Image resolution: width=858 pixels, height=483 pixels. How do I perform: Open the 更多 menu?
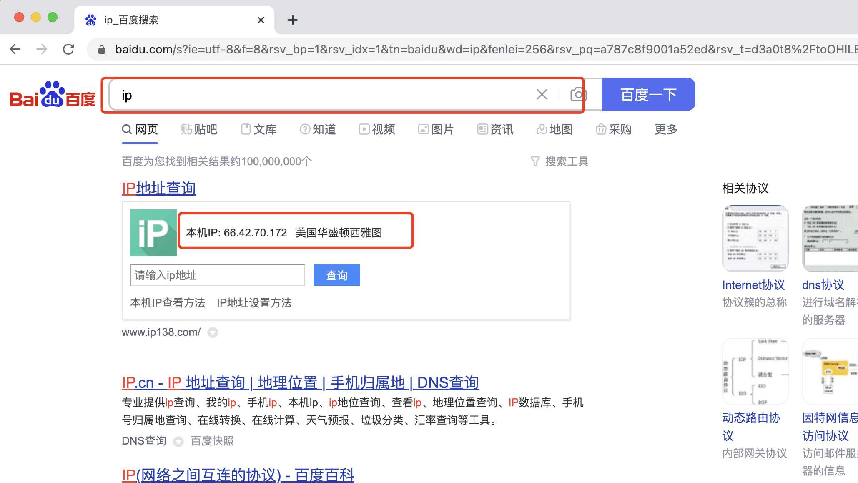pyautogui.click(x=665, y=129)
